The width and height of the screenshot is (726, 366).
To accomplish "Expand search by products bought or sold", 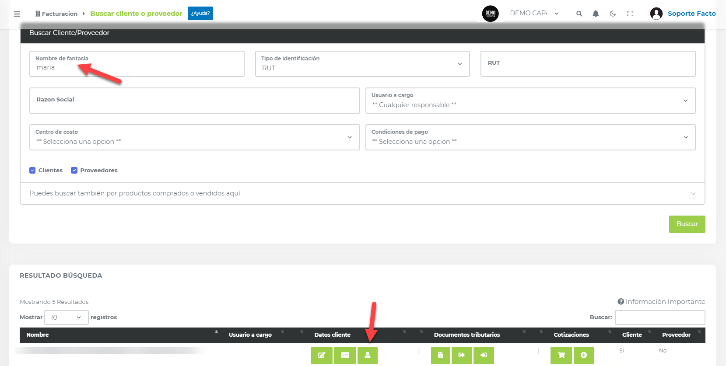I will (362, 193).
